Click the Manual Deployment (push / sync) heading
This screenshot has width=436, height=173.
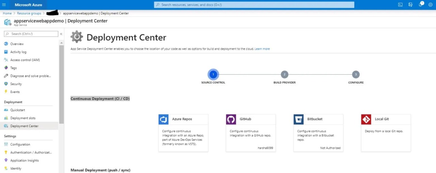[100, 170]
